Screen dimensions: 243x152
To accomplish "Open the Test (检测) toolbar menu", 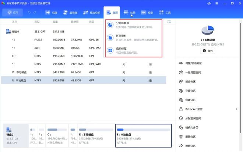I will 147,13.
